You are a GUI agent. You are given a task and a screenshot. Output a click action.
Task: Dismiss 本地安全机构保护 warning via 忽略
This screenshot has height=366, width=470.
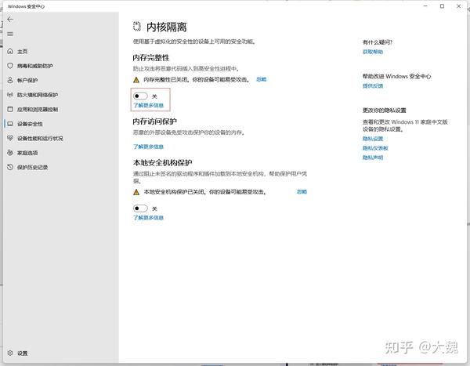[x=302, y=192]
